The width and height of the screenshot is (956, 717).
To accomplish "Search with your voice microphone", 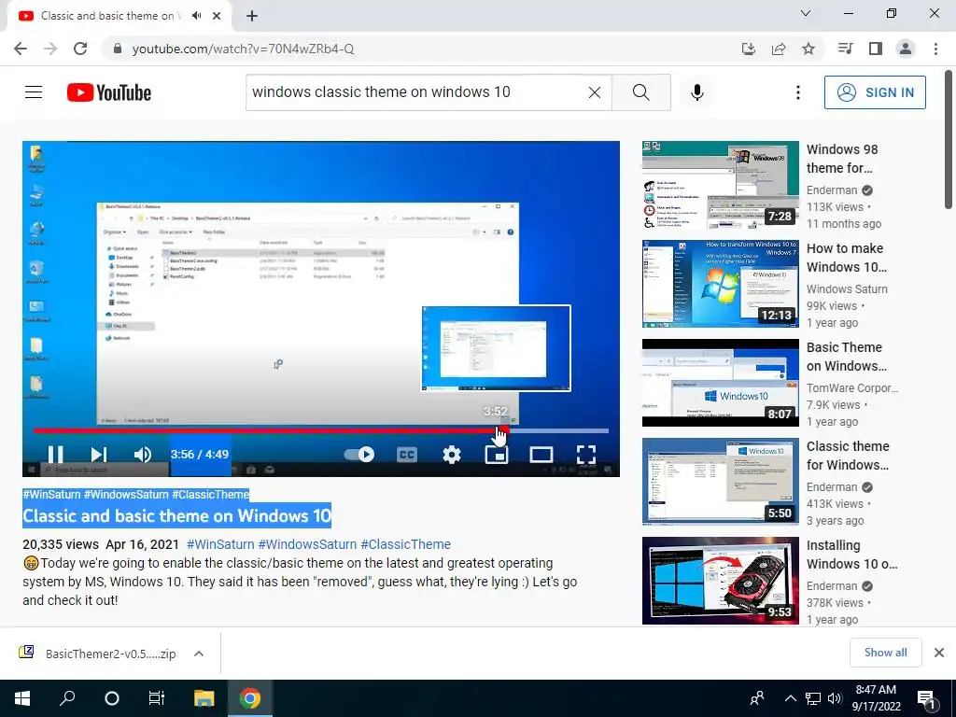I will 697,92.
